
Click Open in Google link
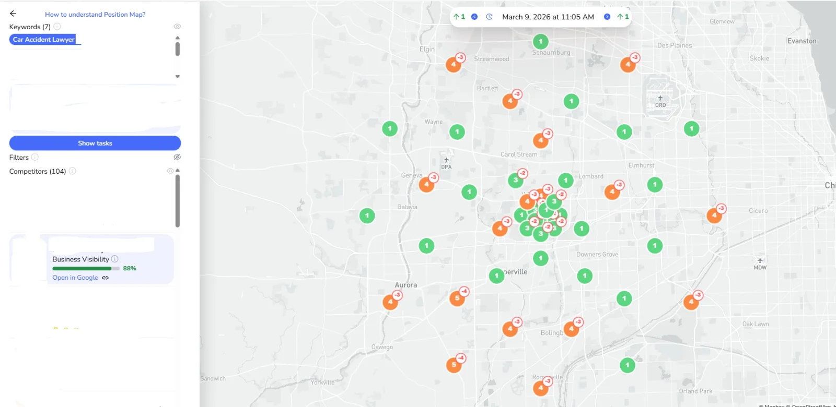(75, 278)
